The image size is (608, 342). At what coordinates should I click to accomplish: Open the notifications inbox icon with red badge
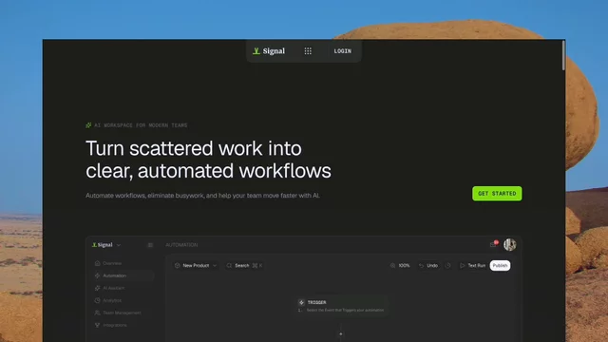[x=493, y=244]
